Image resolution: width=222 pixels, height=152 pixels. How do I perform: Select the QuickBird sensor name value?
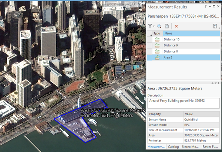[x=202, y=120]
